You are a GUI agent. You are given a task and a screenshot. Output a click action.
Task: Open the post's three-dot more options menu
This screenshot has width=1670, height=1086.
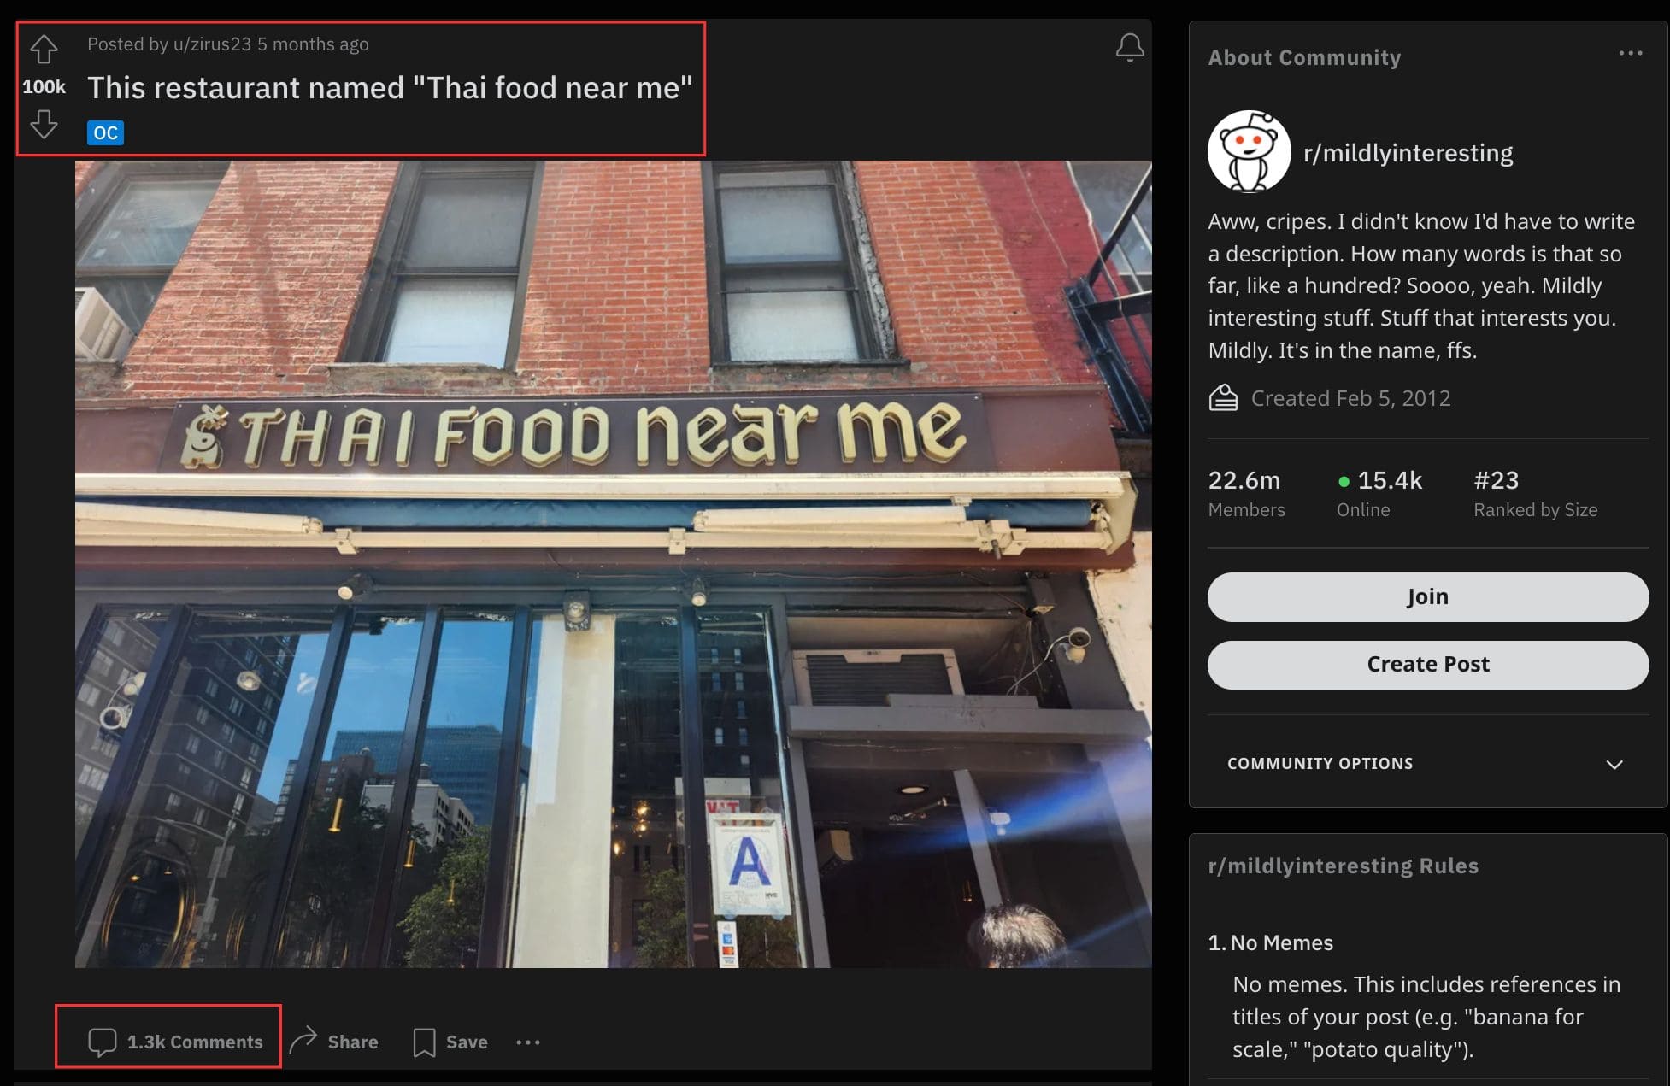tap(528, 1042)
